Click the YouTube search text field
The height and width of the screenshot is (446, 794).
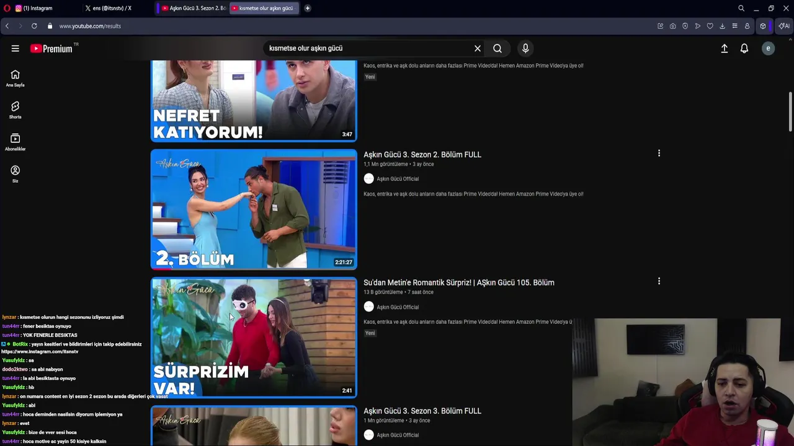click(369, 48)
